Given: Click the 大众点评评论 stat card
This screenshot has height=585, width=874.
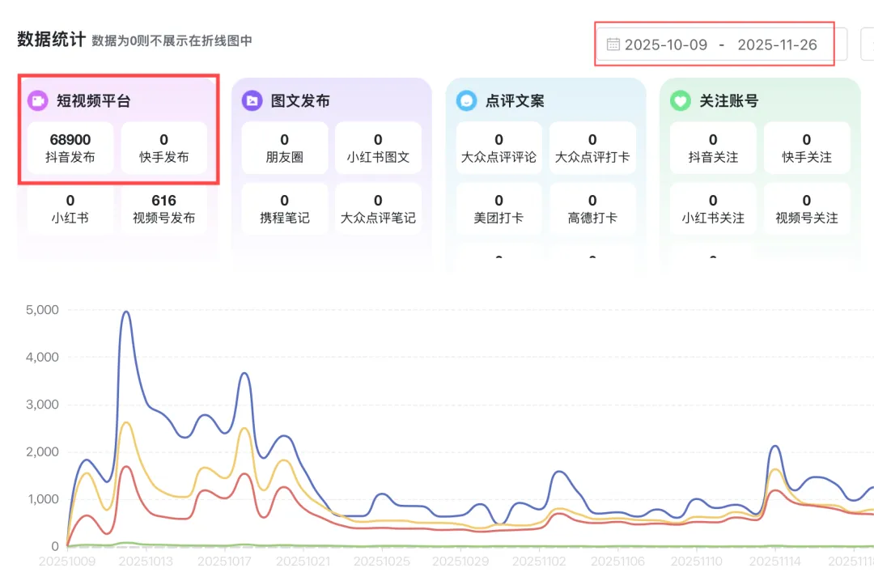Looking at the screenshot, I should click(x=499, y=147).
